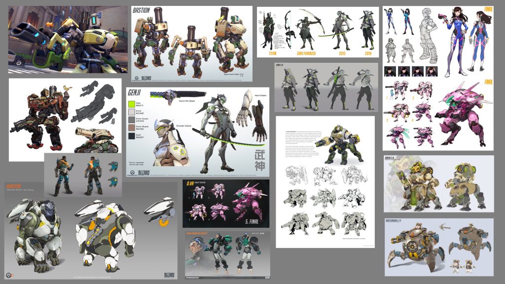The height and width of the screenshot is (284, 505).
Task: Click the orange WINSTON title
Action: click(x=13, y=186)
